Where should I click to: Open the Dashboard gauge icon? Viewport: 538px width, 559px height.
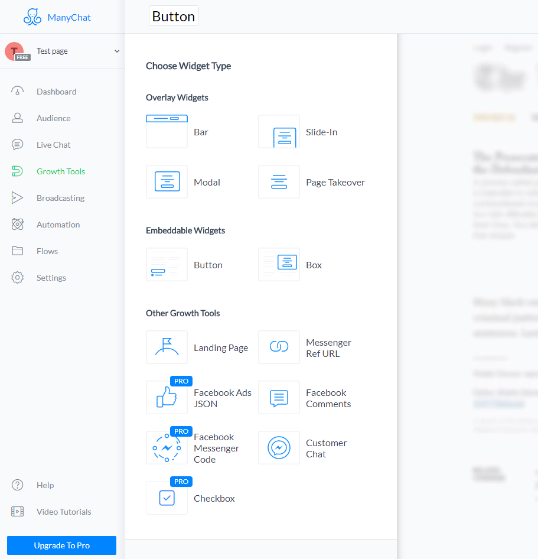[18, 92]
